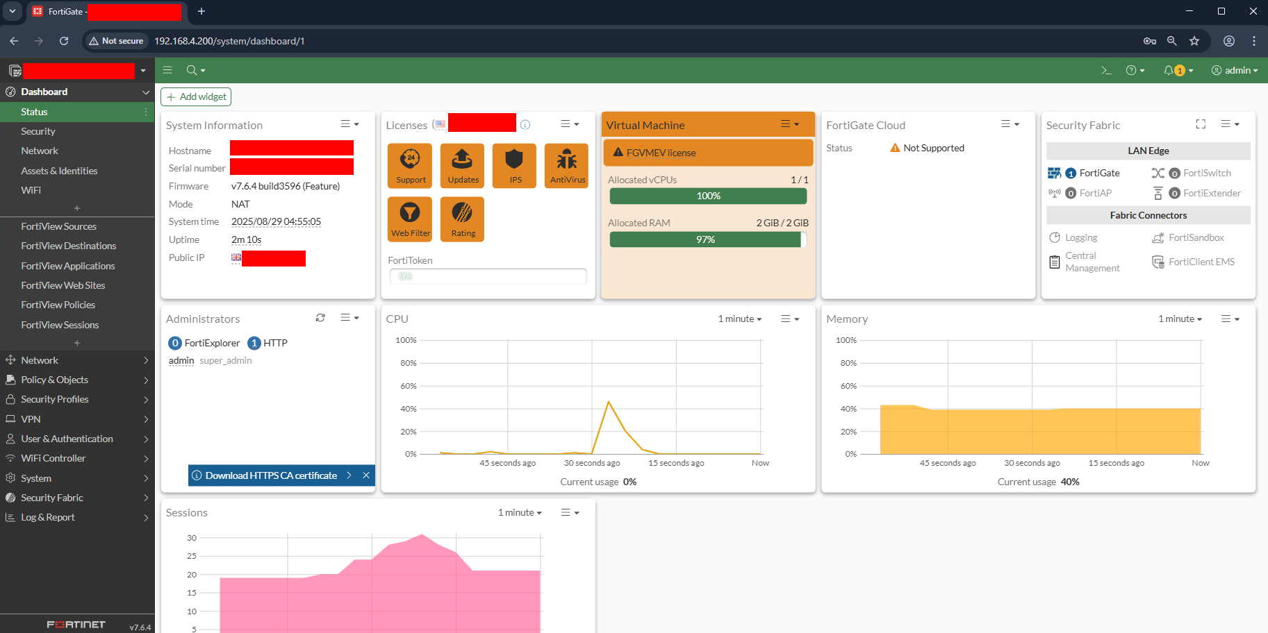
Task: Click the IPS license shield icon
Action: coord(514,165)
